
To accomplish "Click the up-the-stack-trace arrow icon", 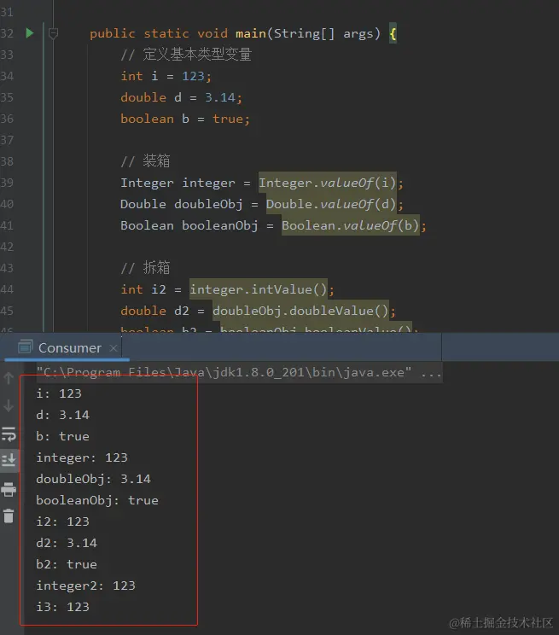I will [x=9, y=378].
